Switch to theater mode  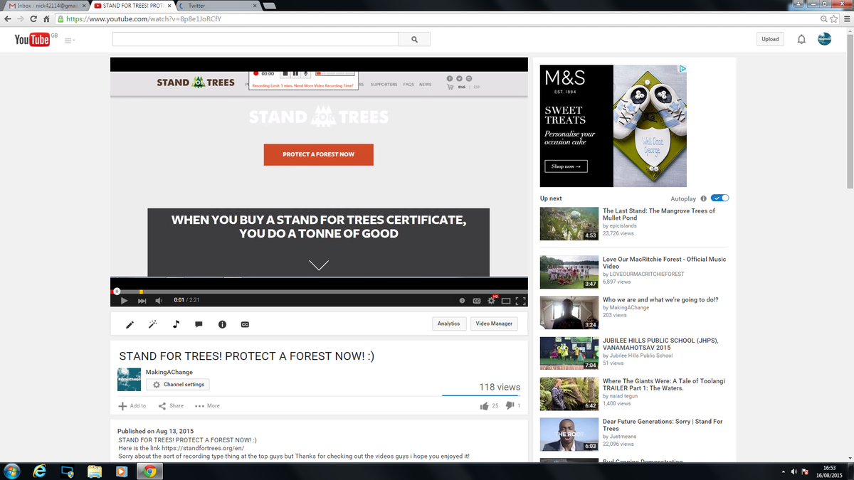click(x=506, y=300)
